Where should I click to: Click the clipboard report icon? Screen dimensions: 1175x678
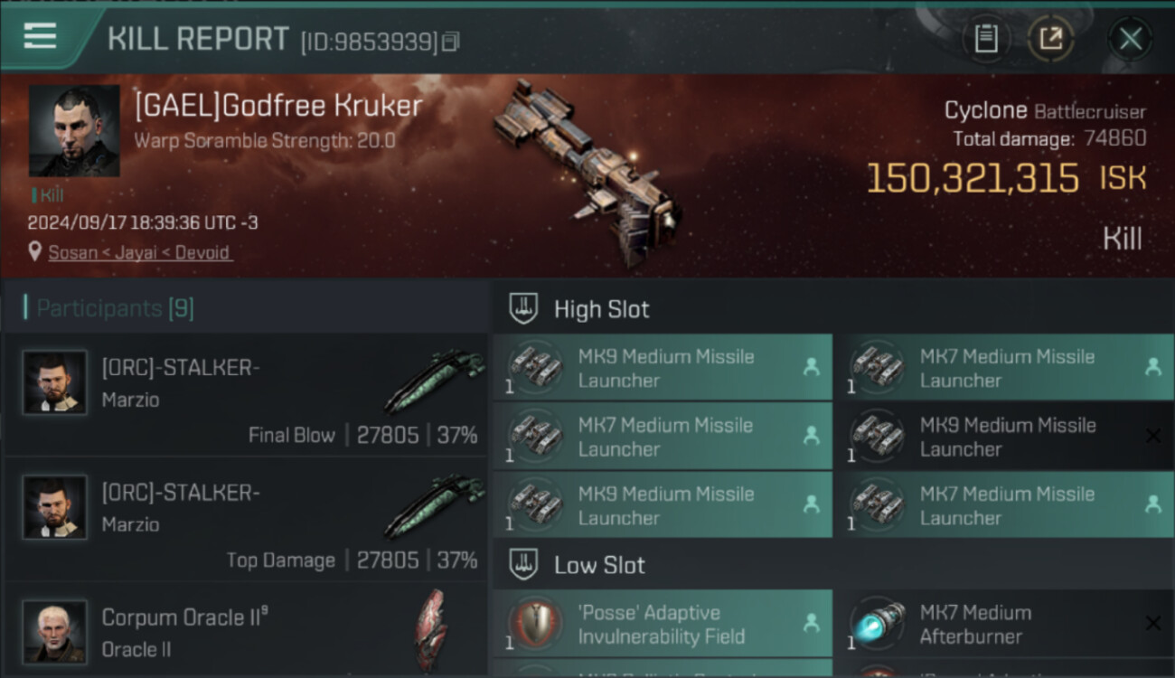pos(985,39)
